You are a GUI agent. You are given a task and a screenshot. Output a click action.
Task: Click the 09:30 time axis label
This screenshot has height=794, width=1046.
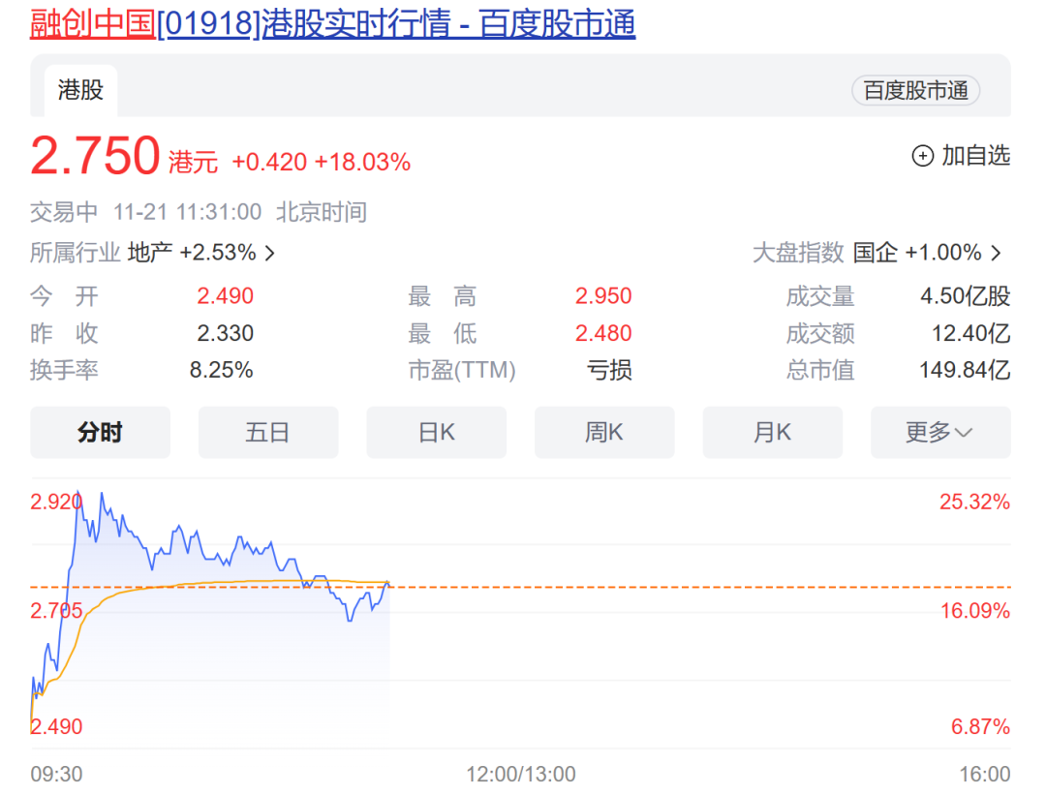[x=57, y=775]
